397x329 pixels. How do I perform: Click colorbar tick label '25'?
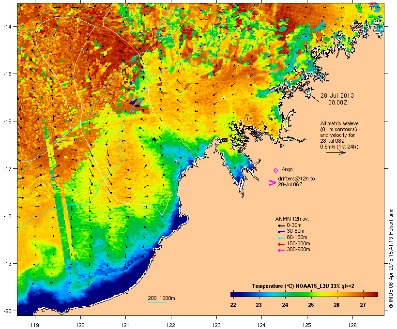[x=311, y=305]
